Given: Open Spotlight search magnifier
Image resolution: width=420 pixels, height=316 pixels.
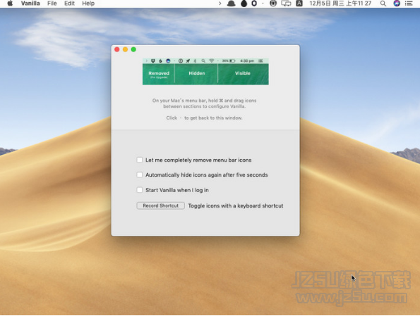Looking at the screenshot, I should [383, 4].
